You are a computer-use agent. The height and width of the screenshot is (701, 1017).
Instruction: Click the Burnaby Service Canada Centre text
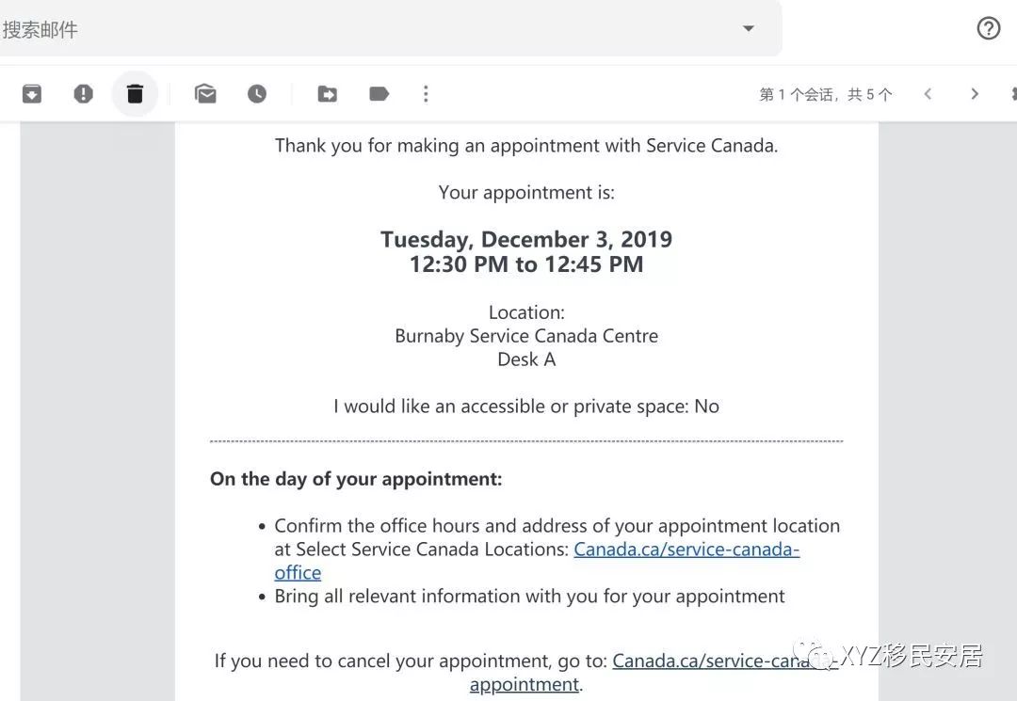526,336
